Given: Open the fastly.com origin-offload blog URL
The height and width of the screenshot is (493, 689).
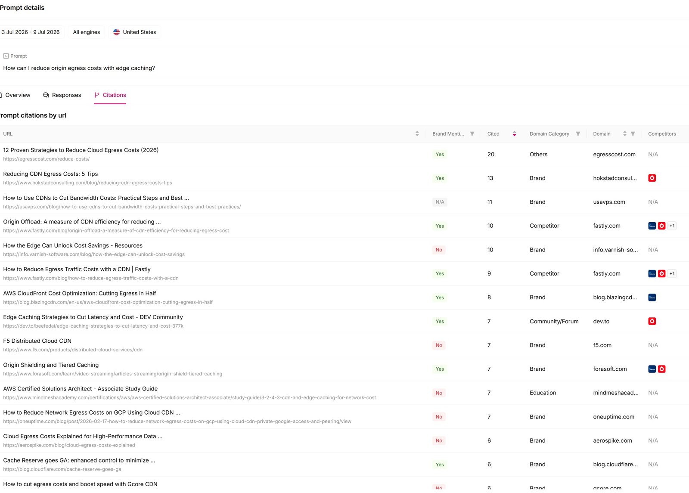Looking at the screenshot, I should coord(116,231).
